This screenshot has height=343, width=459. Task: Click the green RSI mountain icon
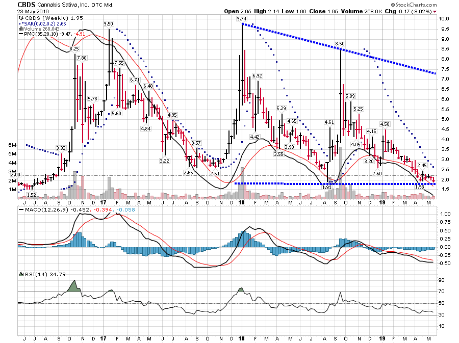[21, 274]
